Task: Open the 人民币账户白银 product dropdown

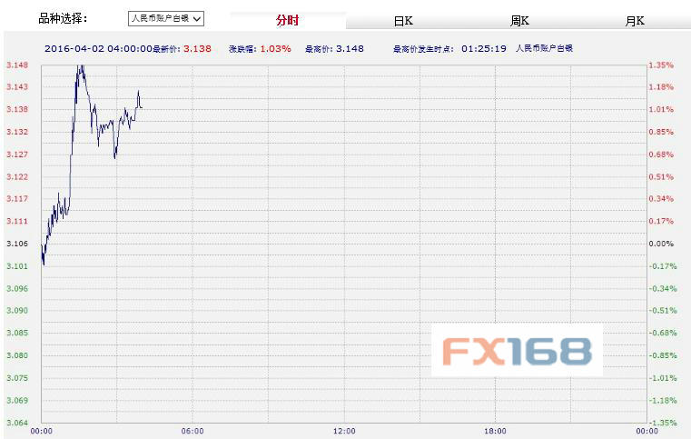Action: click(x=166, y=18)
